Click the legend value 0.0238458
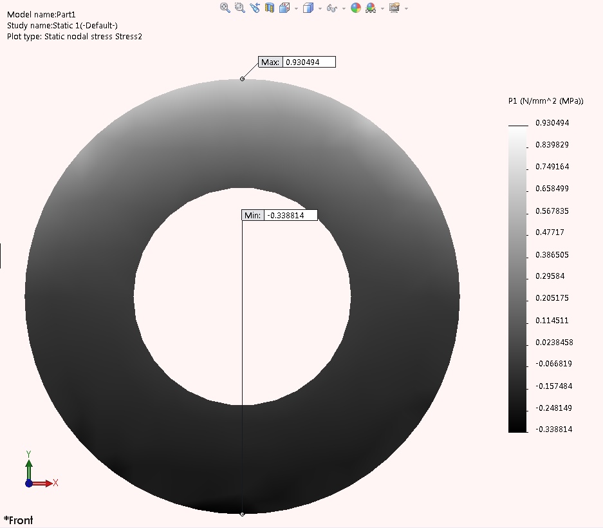The image size is (603, 528). point(554,343)
